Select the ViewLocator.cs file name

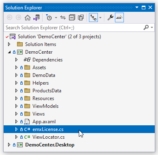48,137
